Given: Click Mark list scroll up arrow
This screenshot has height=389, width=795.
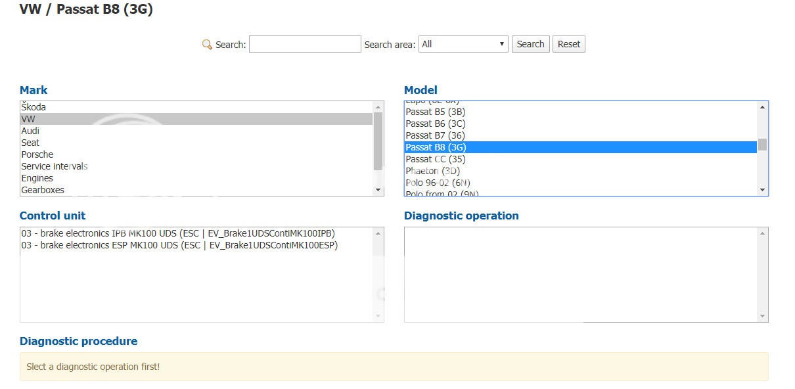Looking at the screenshot, I should pos(378,106).
